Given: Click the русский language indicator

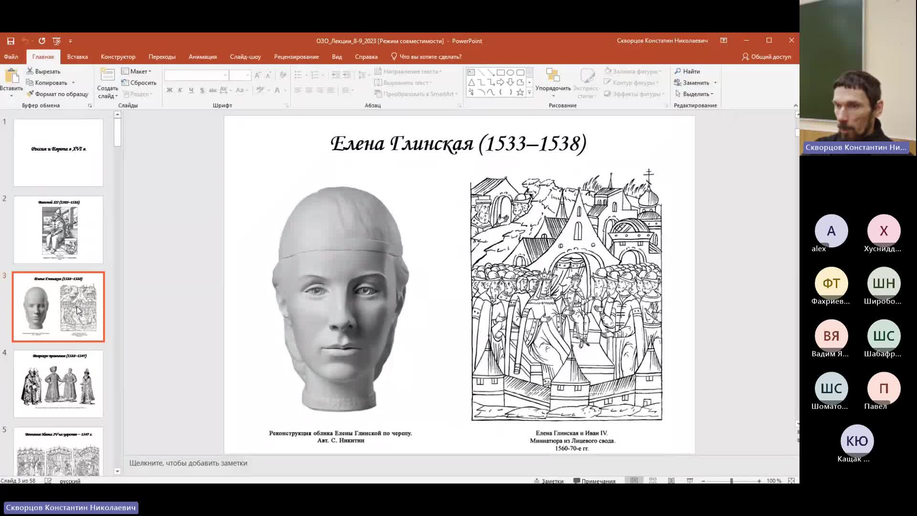Looking at the screenshot, I should click(70, 481).
